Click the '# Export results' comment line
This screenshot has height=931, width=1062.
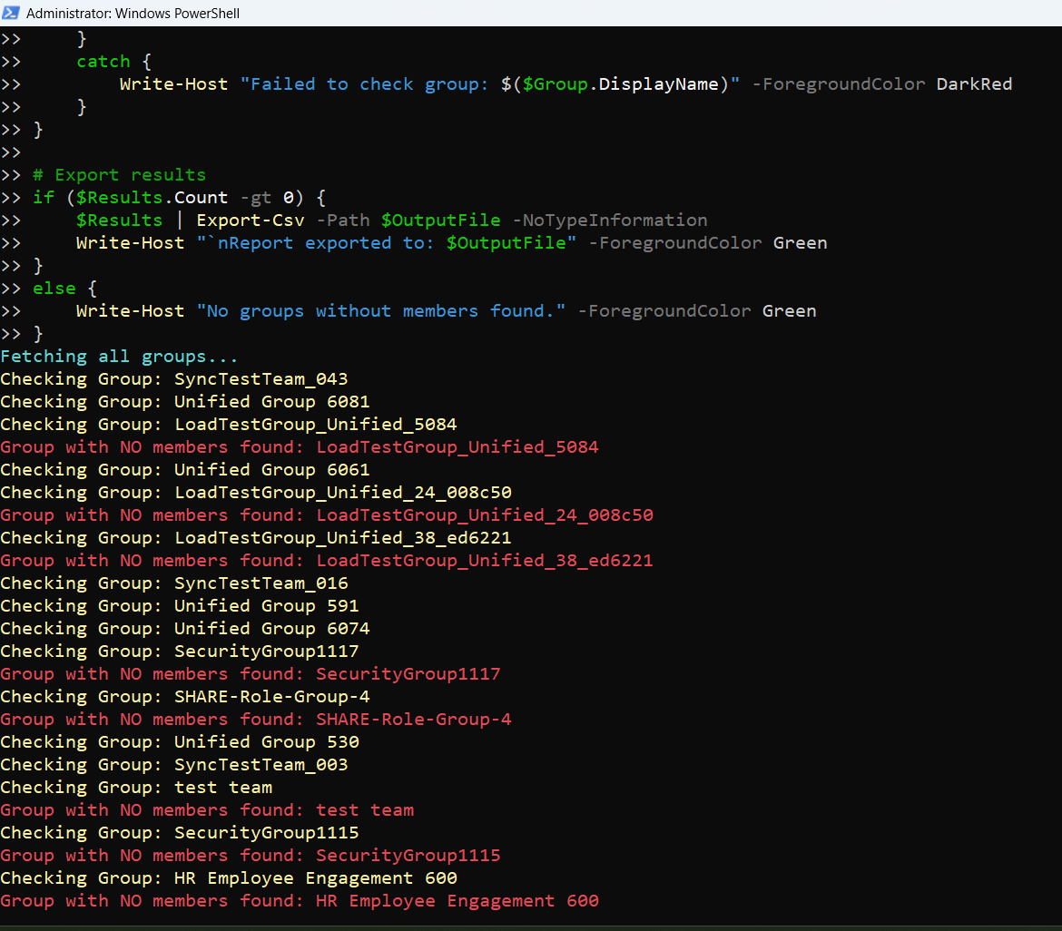[119, 175]
